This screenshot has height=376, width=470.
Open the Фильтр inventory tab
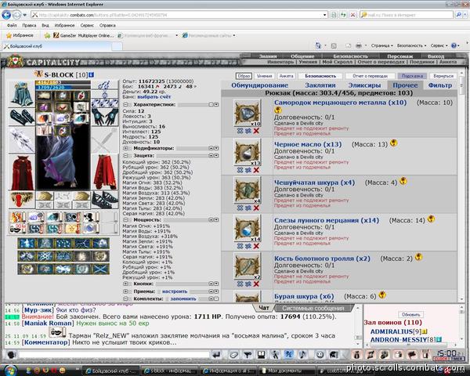pyautogui.click(x=439, y=85)
